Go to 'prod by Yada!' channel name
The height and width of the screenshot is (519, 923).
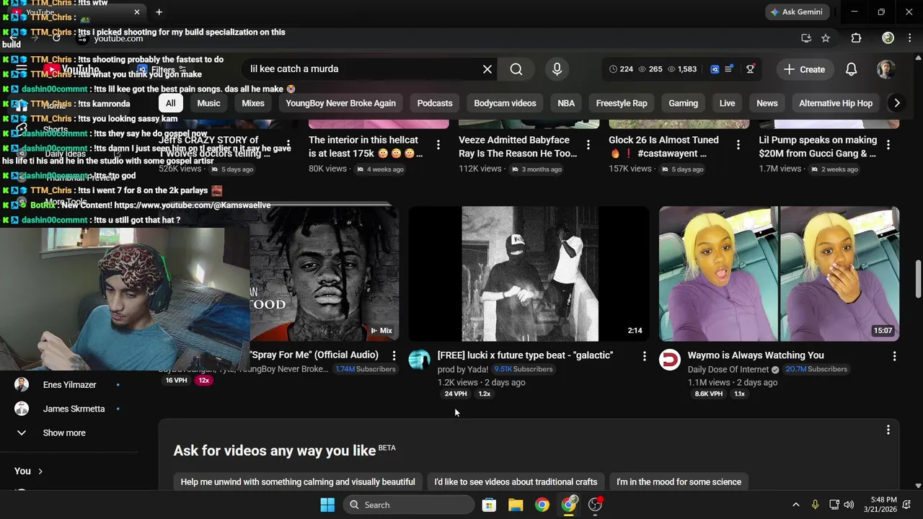click(x=463, y=370)
